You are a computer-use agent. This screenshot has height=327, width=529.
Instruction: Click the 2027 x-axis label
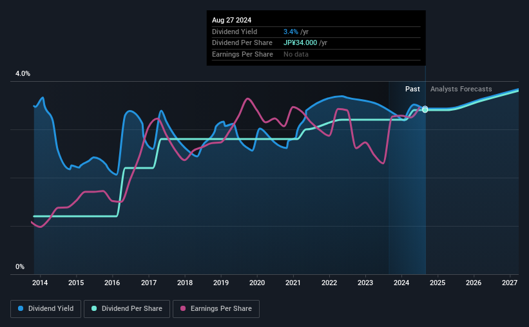510,283
